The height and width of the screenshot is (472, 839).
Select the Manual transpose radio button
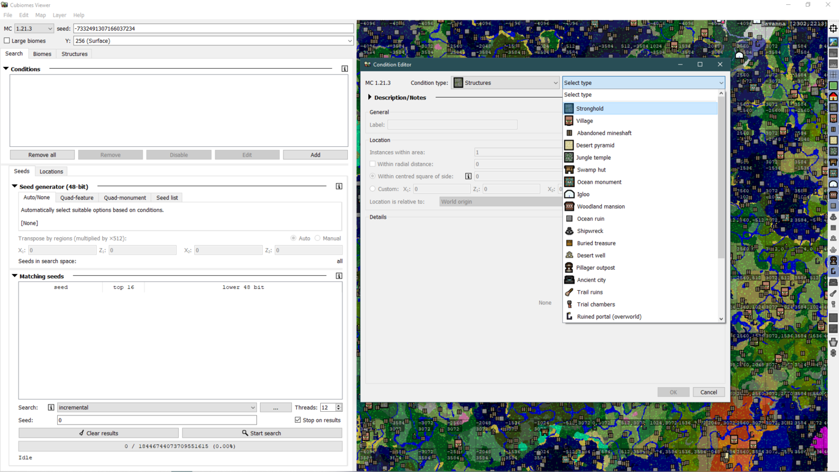click(318, 238)
